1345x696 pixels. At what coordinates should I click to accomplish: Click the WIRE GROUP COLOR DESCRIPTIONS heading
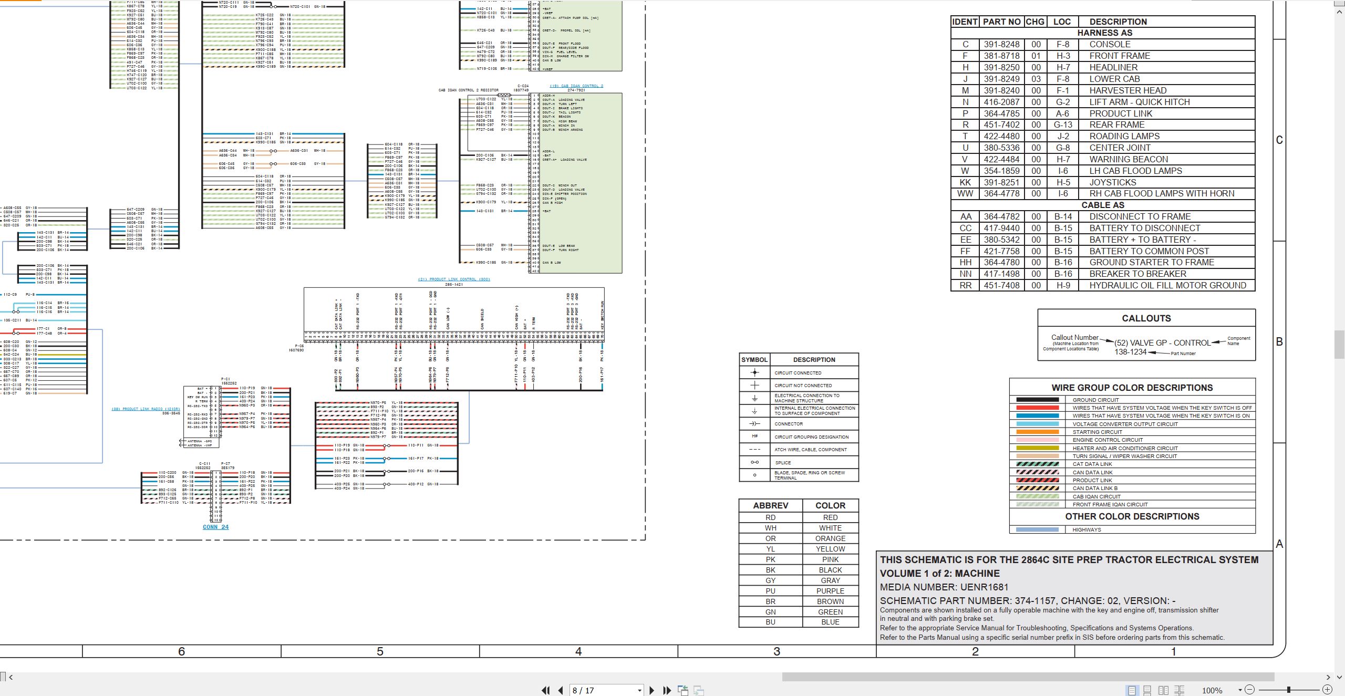(1132, 388)
